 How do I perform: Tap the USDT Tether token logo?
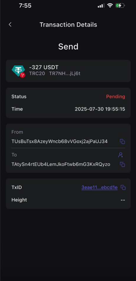tap(18, 71)
